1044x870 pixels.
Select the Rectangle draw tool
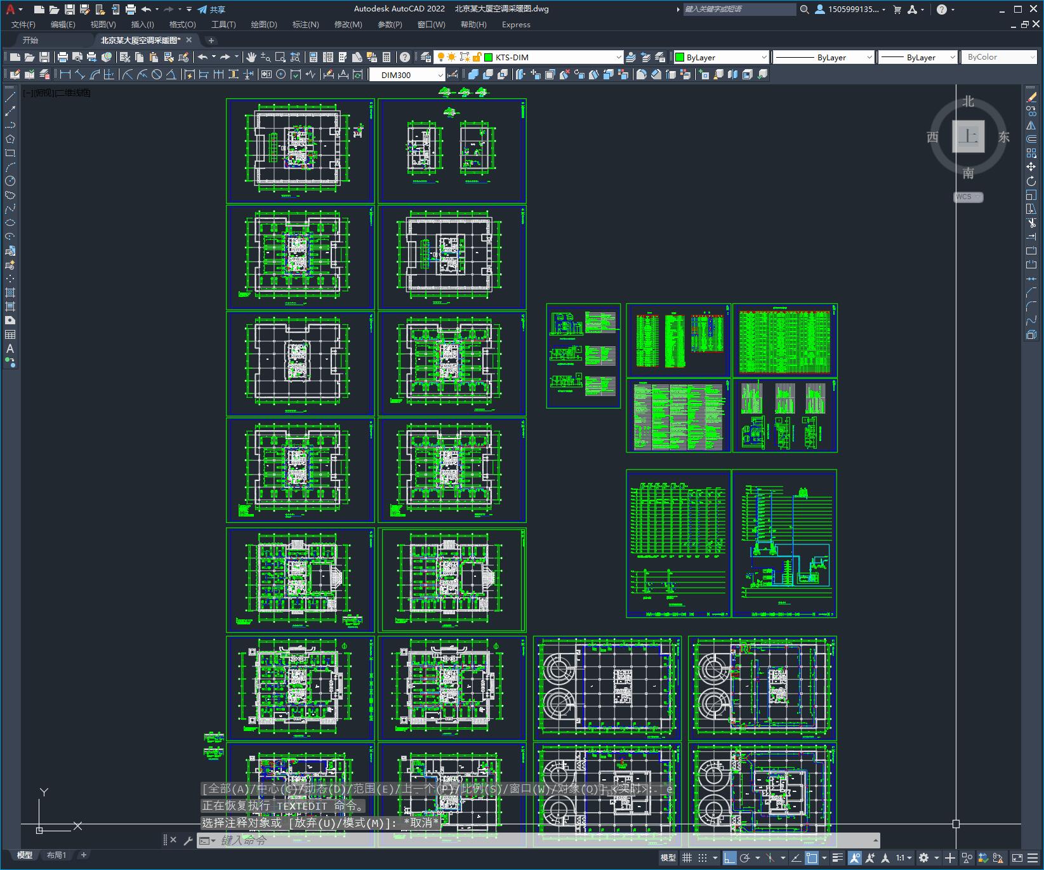coord(10,153)
